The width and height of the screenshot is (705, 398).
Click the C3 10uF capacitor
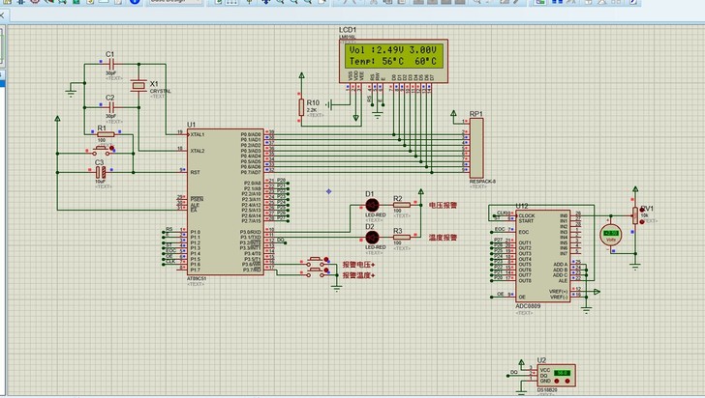click(101, 171)
